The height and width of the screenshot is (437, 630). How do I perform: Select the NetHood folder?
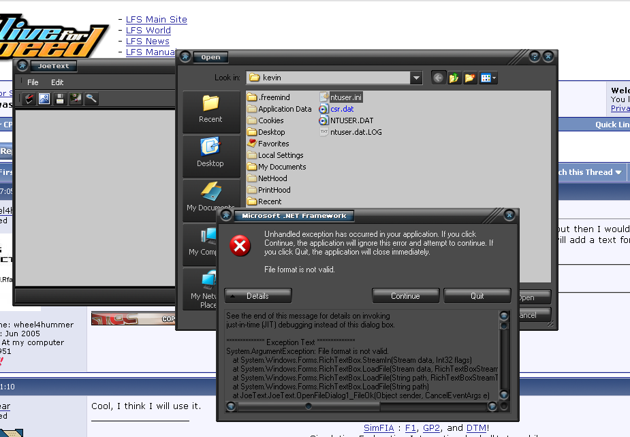click(x=267, y=179)
